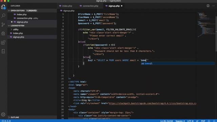Click the errors and warnings status indicator
217x122 pixels.
tap(6, 121)
